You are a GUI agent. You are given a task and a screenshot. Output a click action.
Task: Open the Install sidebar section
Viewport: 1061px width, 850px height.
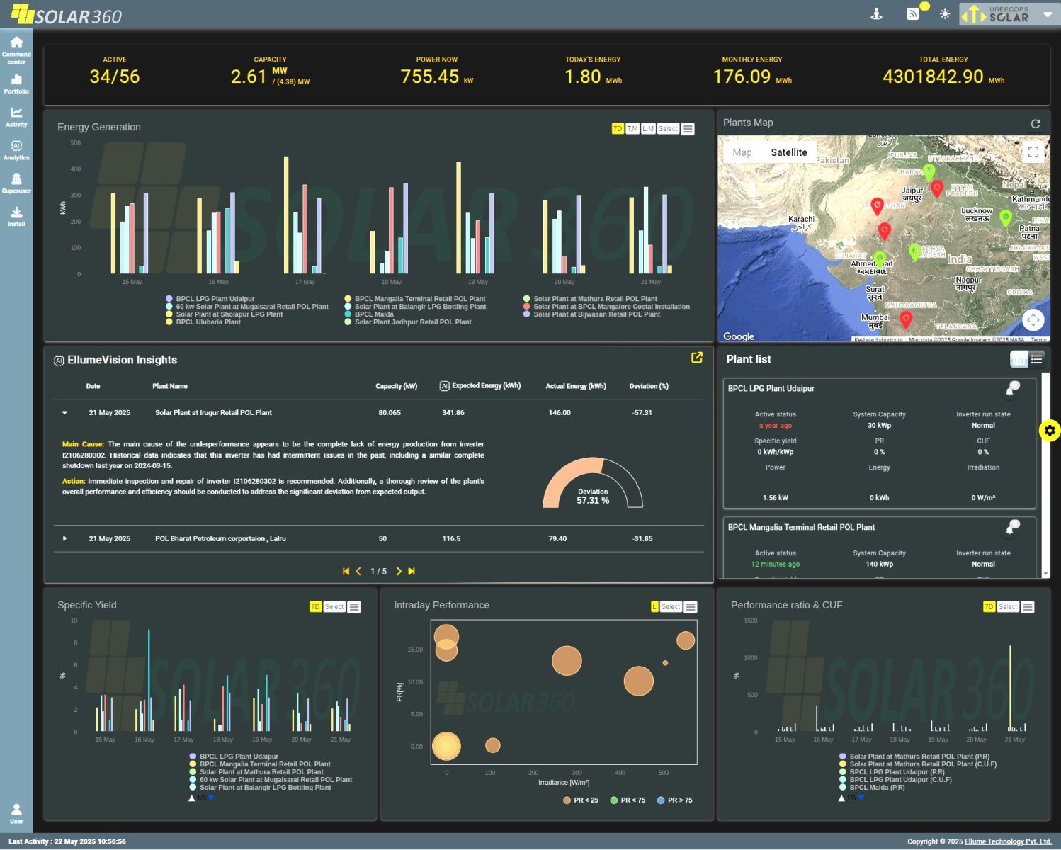(x=16, y=217)
